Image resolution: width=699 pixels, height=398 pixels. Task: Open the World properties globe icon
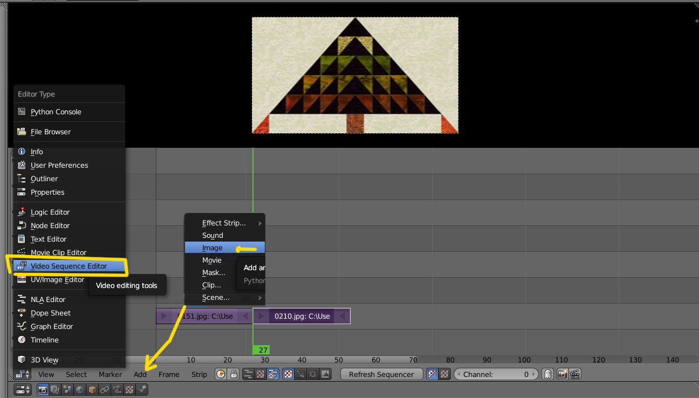pos(80,389)
